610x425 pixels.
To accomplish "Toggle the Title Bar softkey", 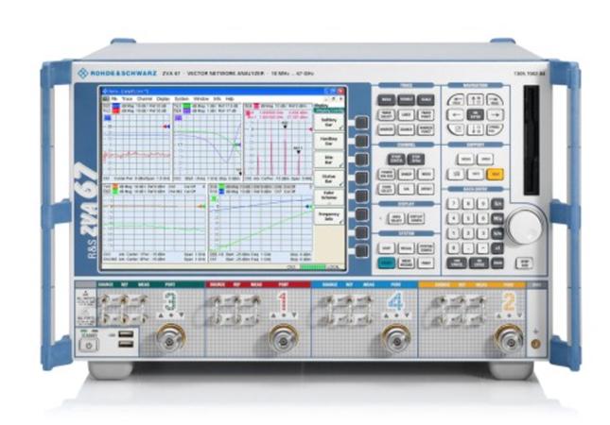I will pos(328,160).
